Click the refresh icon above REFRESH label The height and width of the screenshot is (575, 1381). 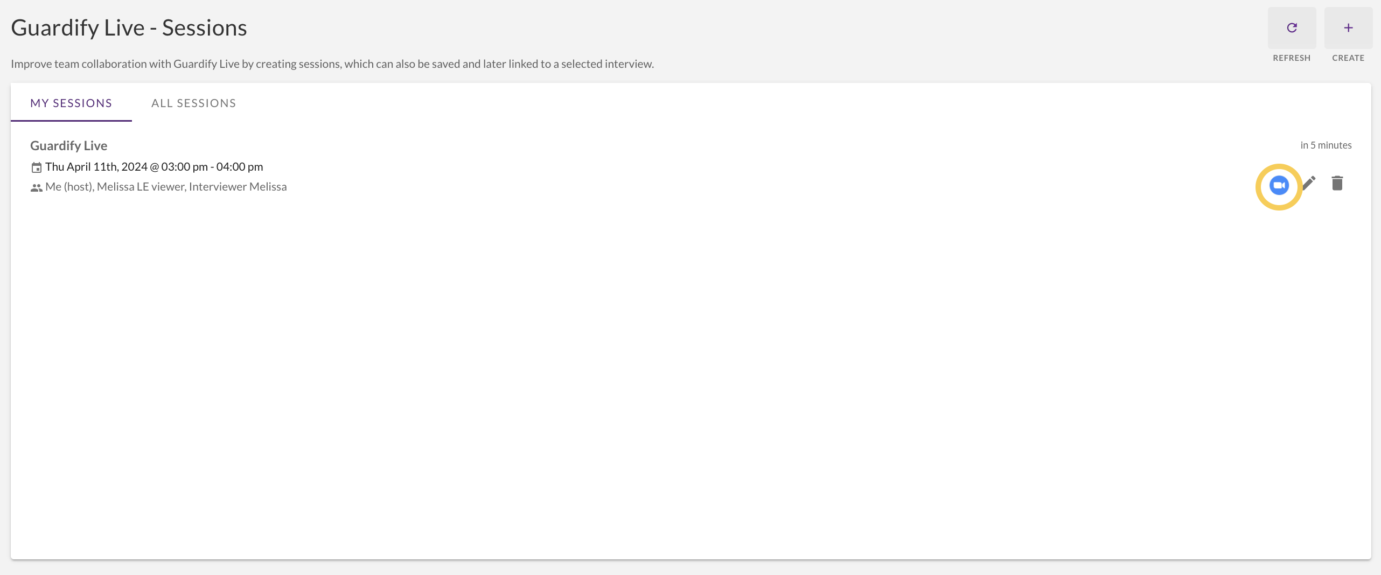[x=1292, y=27]
